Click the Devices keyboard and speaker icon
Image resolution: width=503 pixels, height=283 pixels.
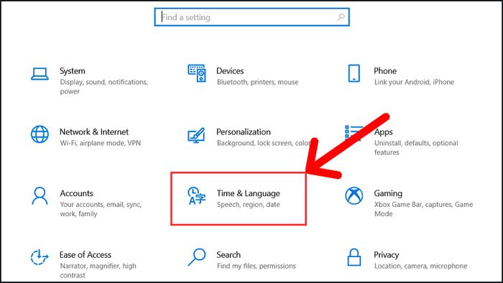197,73
